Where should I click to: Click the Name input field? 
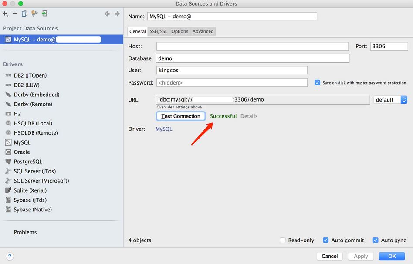tap(232, 16)
